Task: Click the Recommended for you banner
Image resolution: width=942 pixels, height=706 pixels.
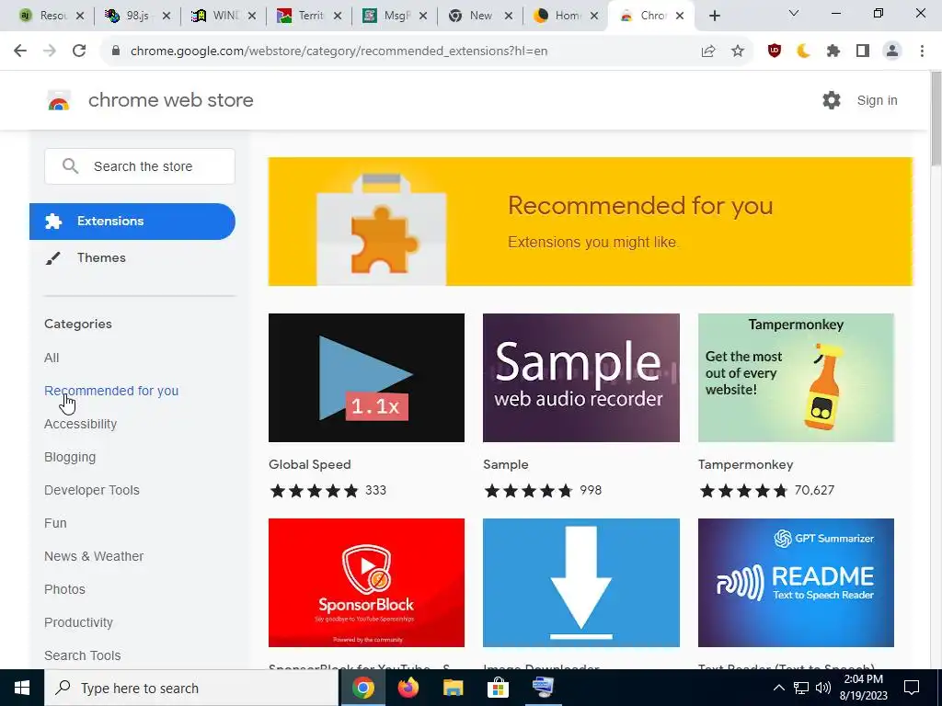Action: coord(591,222)
